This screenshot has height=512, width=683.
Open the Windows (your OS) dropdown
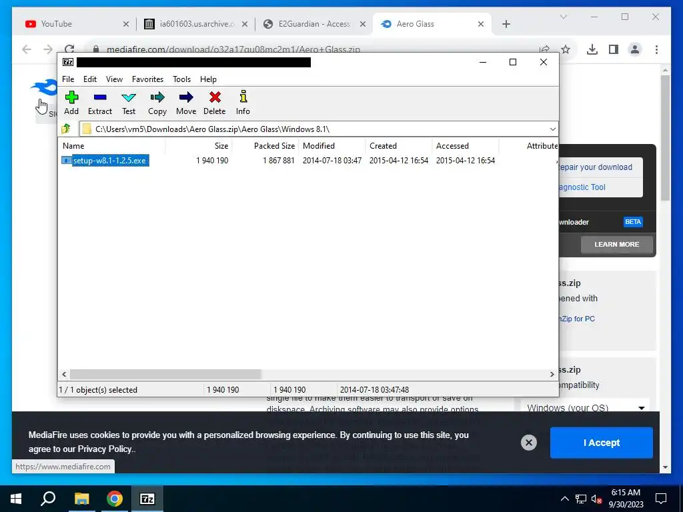585,408
